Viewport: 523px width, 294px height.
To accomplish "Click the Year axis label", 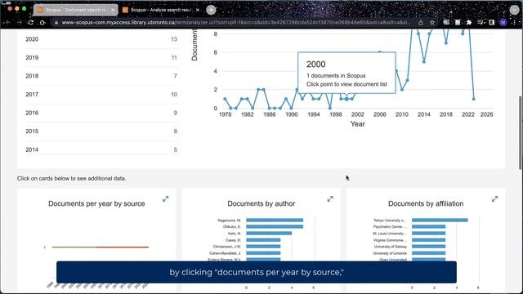I will 358,124.
